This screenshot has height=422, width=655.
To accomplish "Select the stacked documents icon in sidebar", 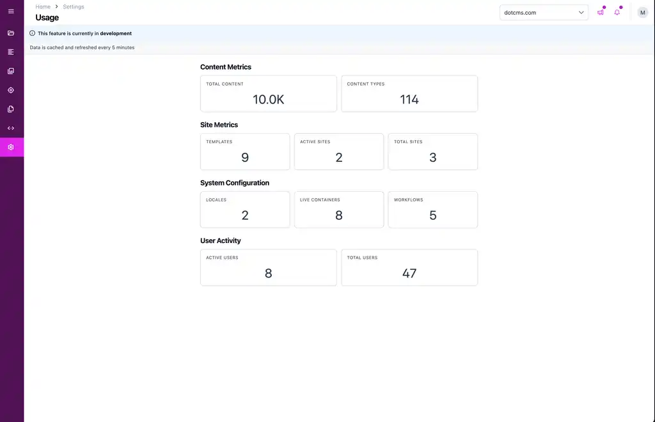I will pyautogui.click(x=11, y=109).
